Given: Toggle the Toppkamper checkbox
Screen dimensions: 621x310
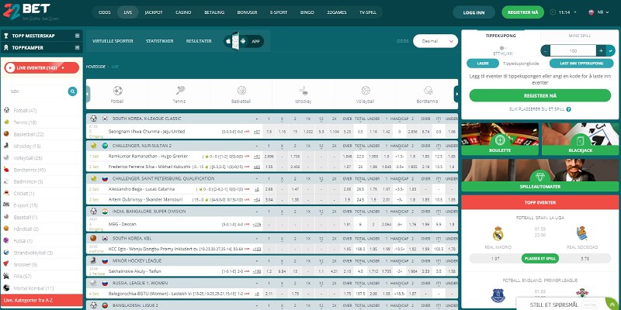Looking at the screenshot, I should coord(77,47).
